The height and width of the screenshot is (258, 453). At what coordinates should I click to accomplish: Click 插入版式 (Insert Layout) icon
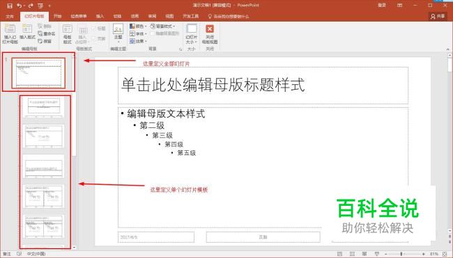[27, 32]
